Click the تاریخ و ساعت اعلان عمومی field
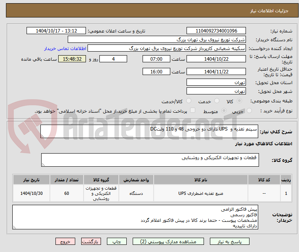The width and height of the screenshot is (299, 252). (x=56, y=31)
